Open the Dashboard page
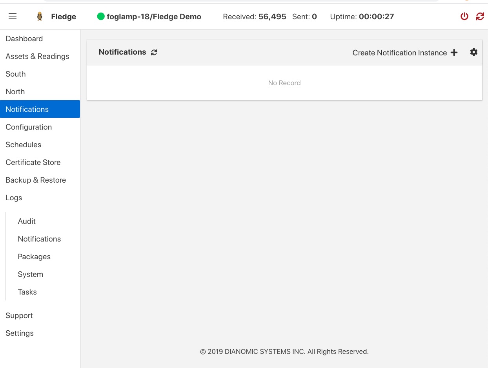This screenshot has width=488, height=368. (x=24, y=38)
